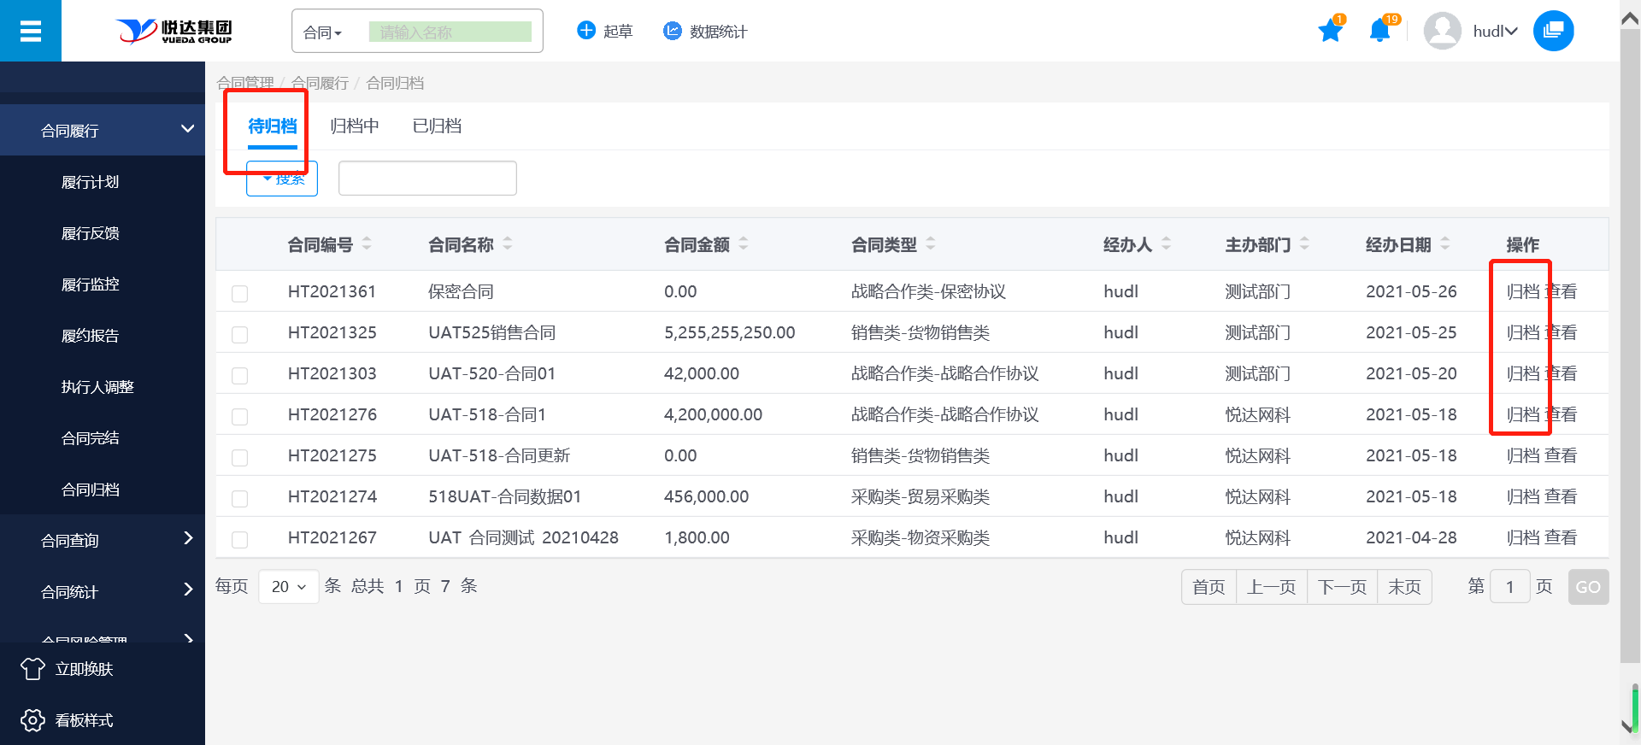Open the page size dropdown showing 20

(x=288, y=587)
